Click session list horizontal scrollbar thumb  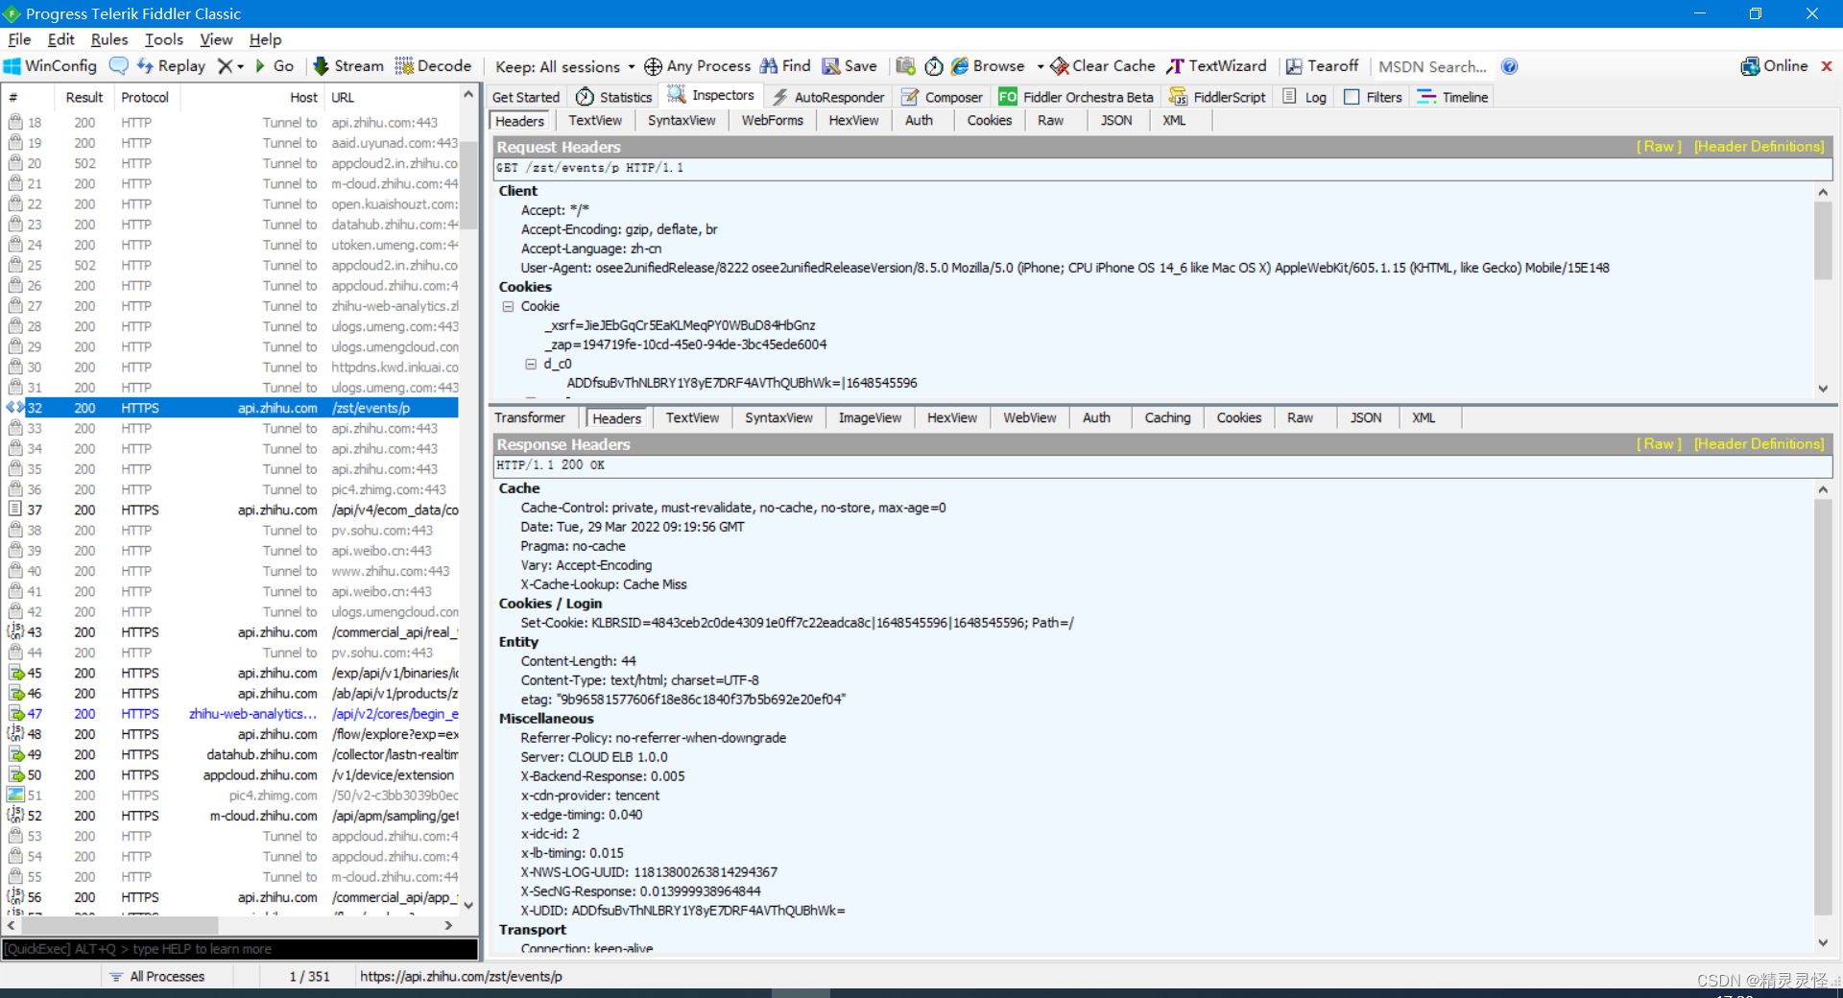tap(120, 926)
